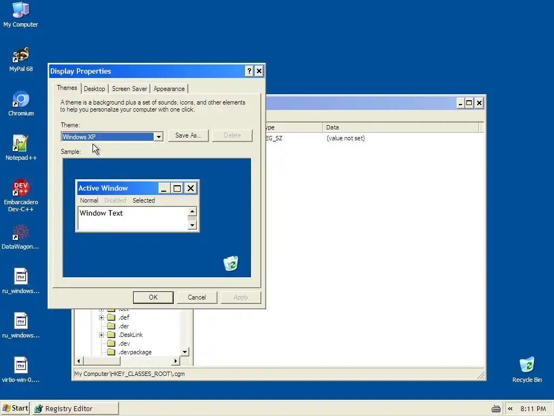
Task: Open the Theme dropdown list
Action: 159,137
